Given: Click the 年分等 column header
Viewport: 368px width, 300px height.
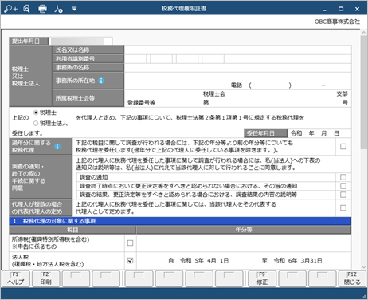Looking at the screenshot, I should pos(244,230).
